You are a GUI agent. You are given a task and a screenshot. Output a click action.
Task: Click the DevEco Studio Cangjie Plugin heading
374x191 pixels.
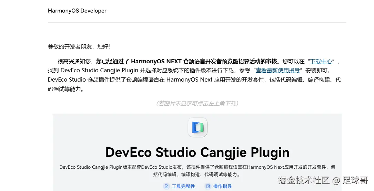click(x=197, y=152)
